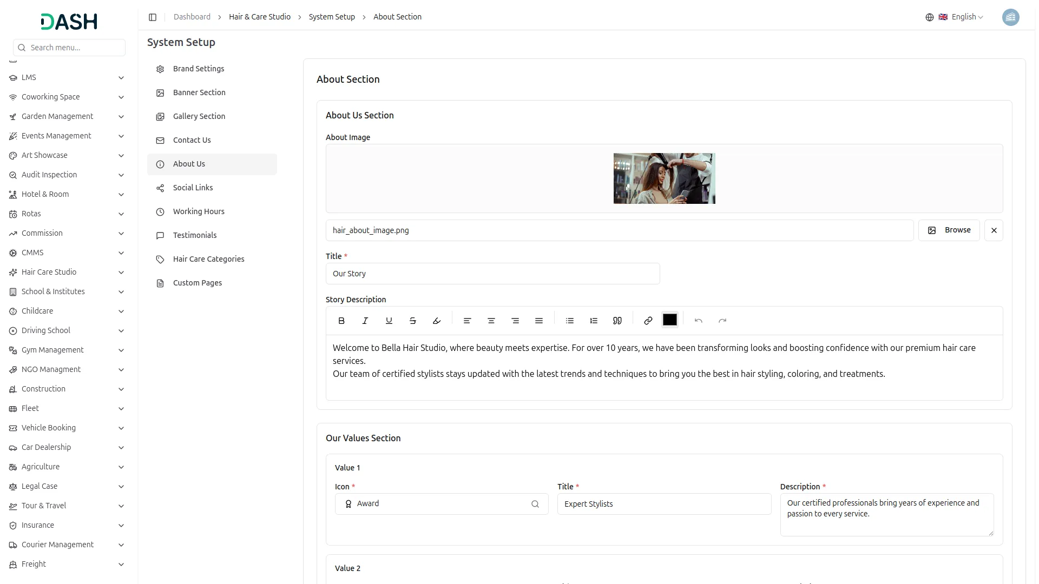
Task: Redo the editor change
Action: point(722,321)
